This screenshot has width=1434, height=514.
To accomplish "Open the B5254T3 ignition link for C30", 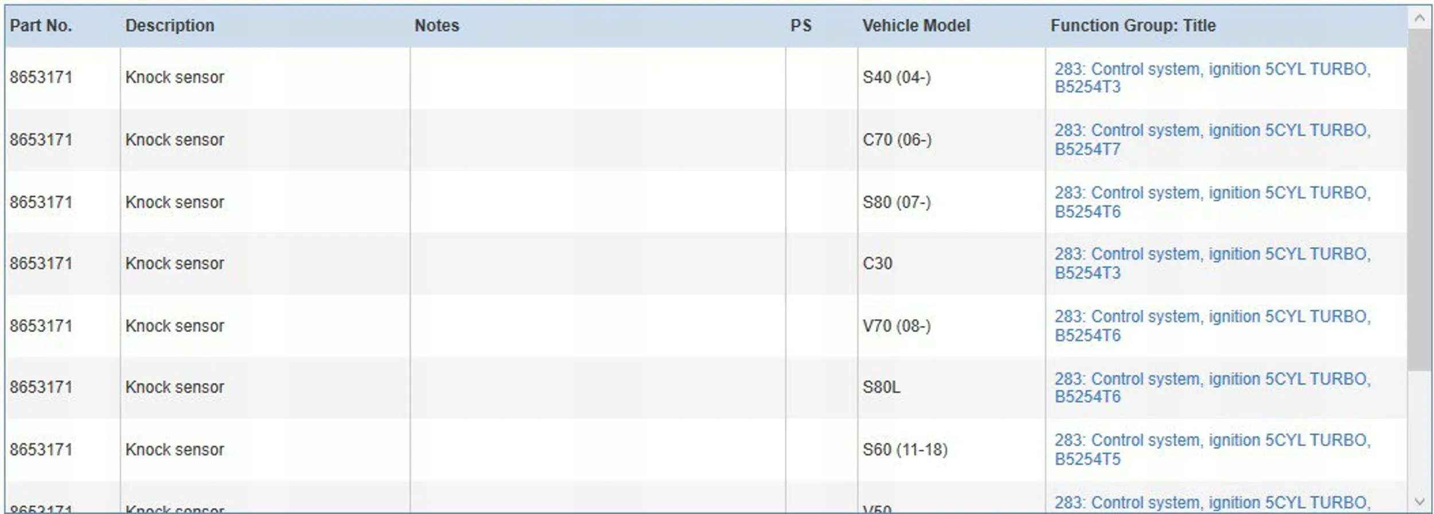I will click(1212, 263).
